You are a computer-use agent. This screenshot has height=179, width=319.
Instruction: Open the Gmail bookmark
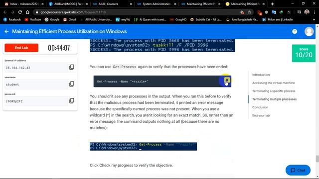point(70,19)
